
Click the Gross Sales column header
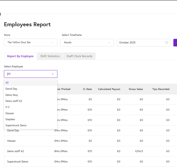click(x=136, y=89)
